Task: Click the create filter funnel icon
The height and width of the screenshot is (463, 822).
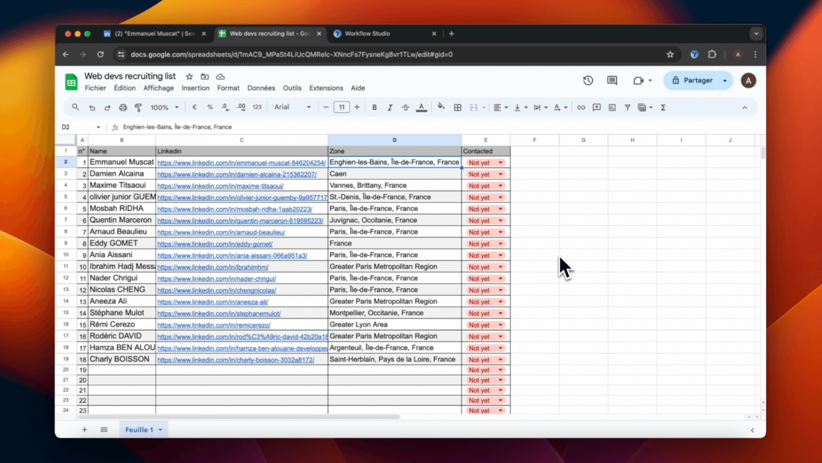Action: point(627,107)
